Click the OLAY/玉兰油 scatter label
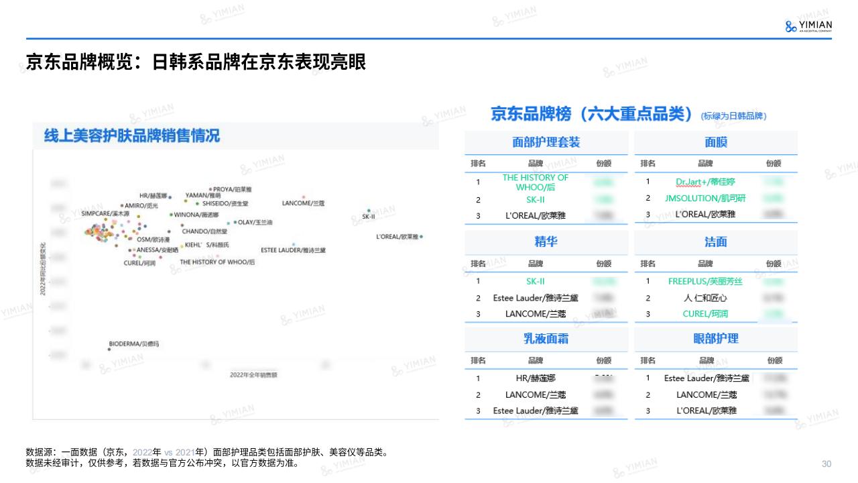This screenshot has width=858, height=483. click(x=255, y=222)
